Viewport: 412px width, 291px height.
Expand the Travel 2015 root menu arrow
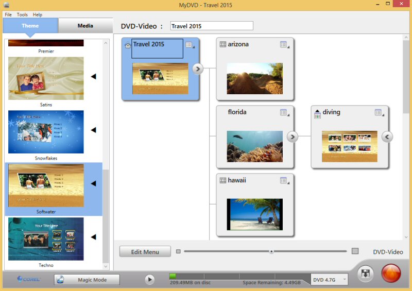click(x=198, y=69)
